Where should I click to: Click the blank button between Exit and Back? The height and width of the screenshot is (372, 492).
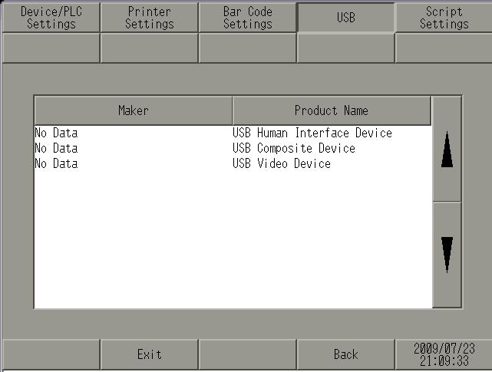[247, 354]
